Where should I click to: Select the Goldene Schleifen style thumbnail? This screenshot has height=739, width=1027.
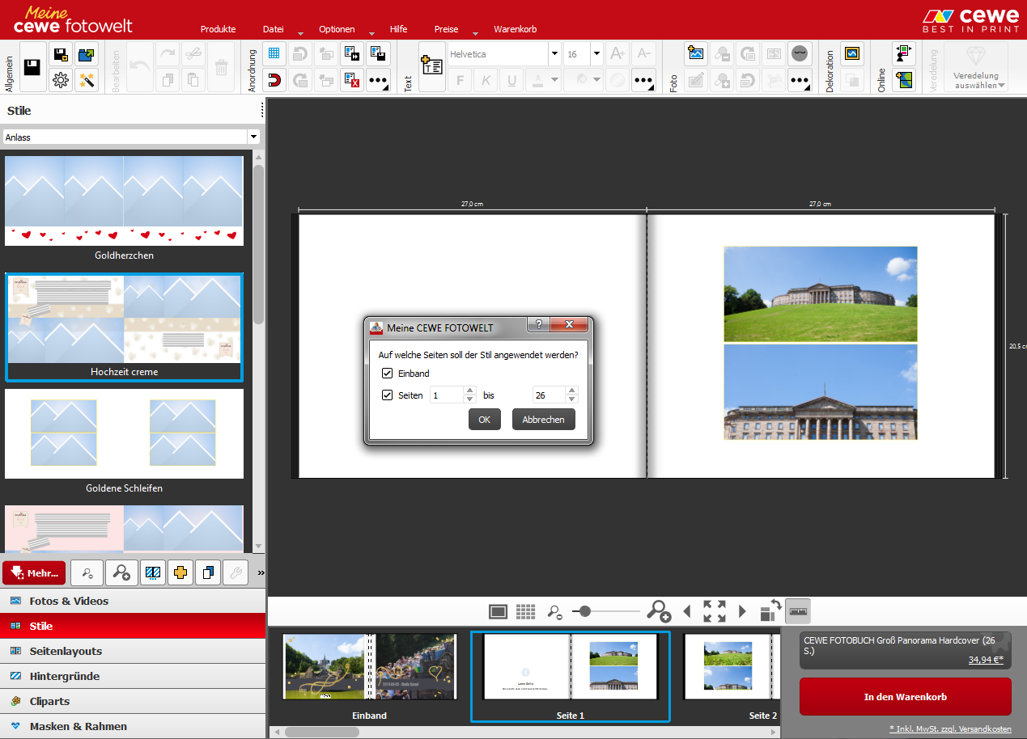click(x=124, y=434)
